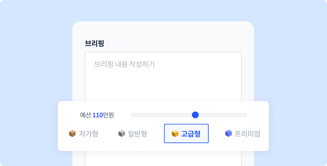Image resolution: width=327 pixels, height=166 pixels.
Task: Click the 예산 label text
Action: tap(85, 115)
